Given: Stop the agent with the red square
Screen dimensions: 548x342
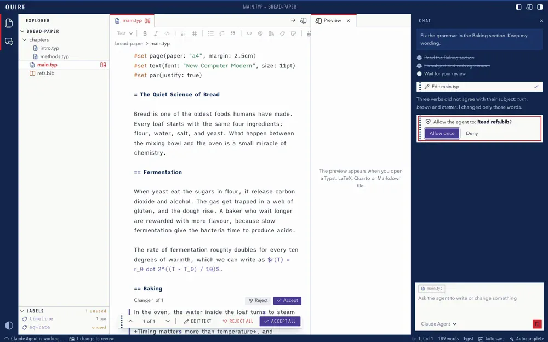Looking at the screenshot, I should (x=537, y=324).
